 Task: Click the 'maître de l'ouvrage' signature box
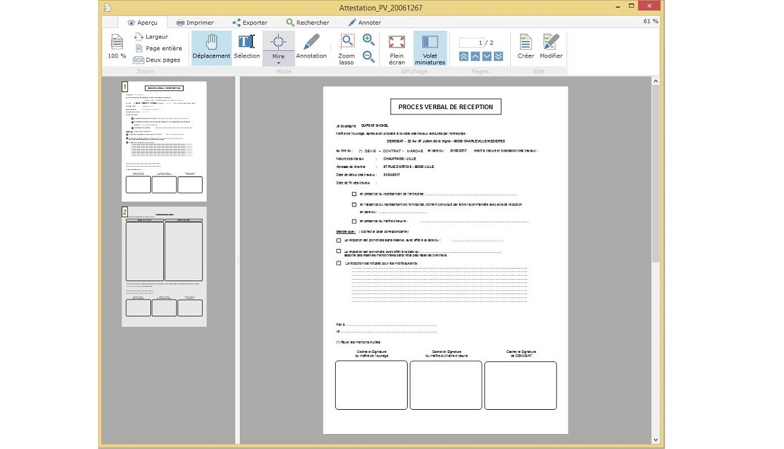[x=371, y=385]
